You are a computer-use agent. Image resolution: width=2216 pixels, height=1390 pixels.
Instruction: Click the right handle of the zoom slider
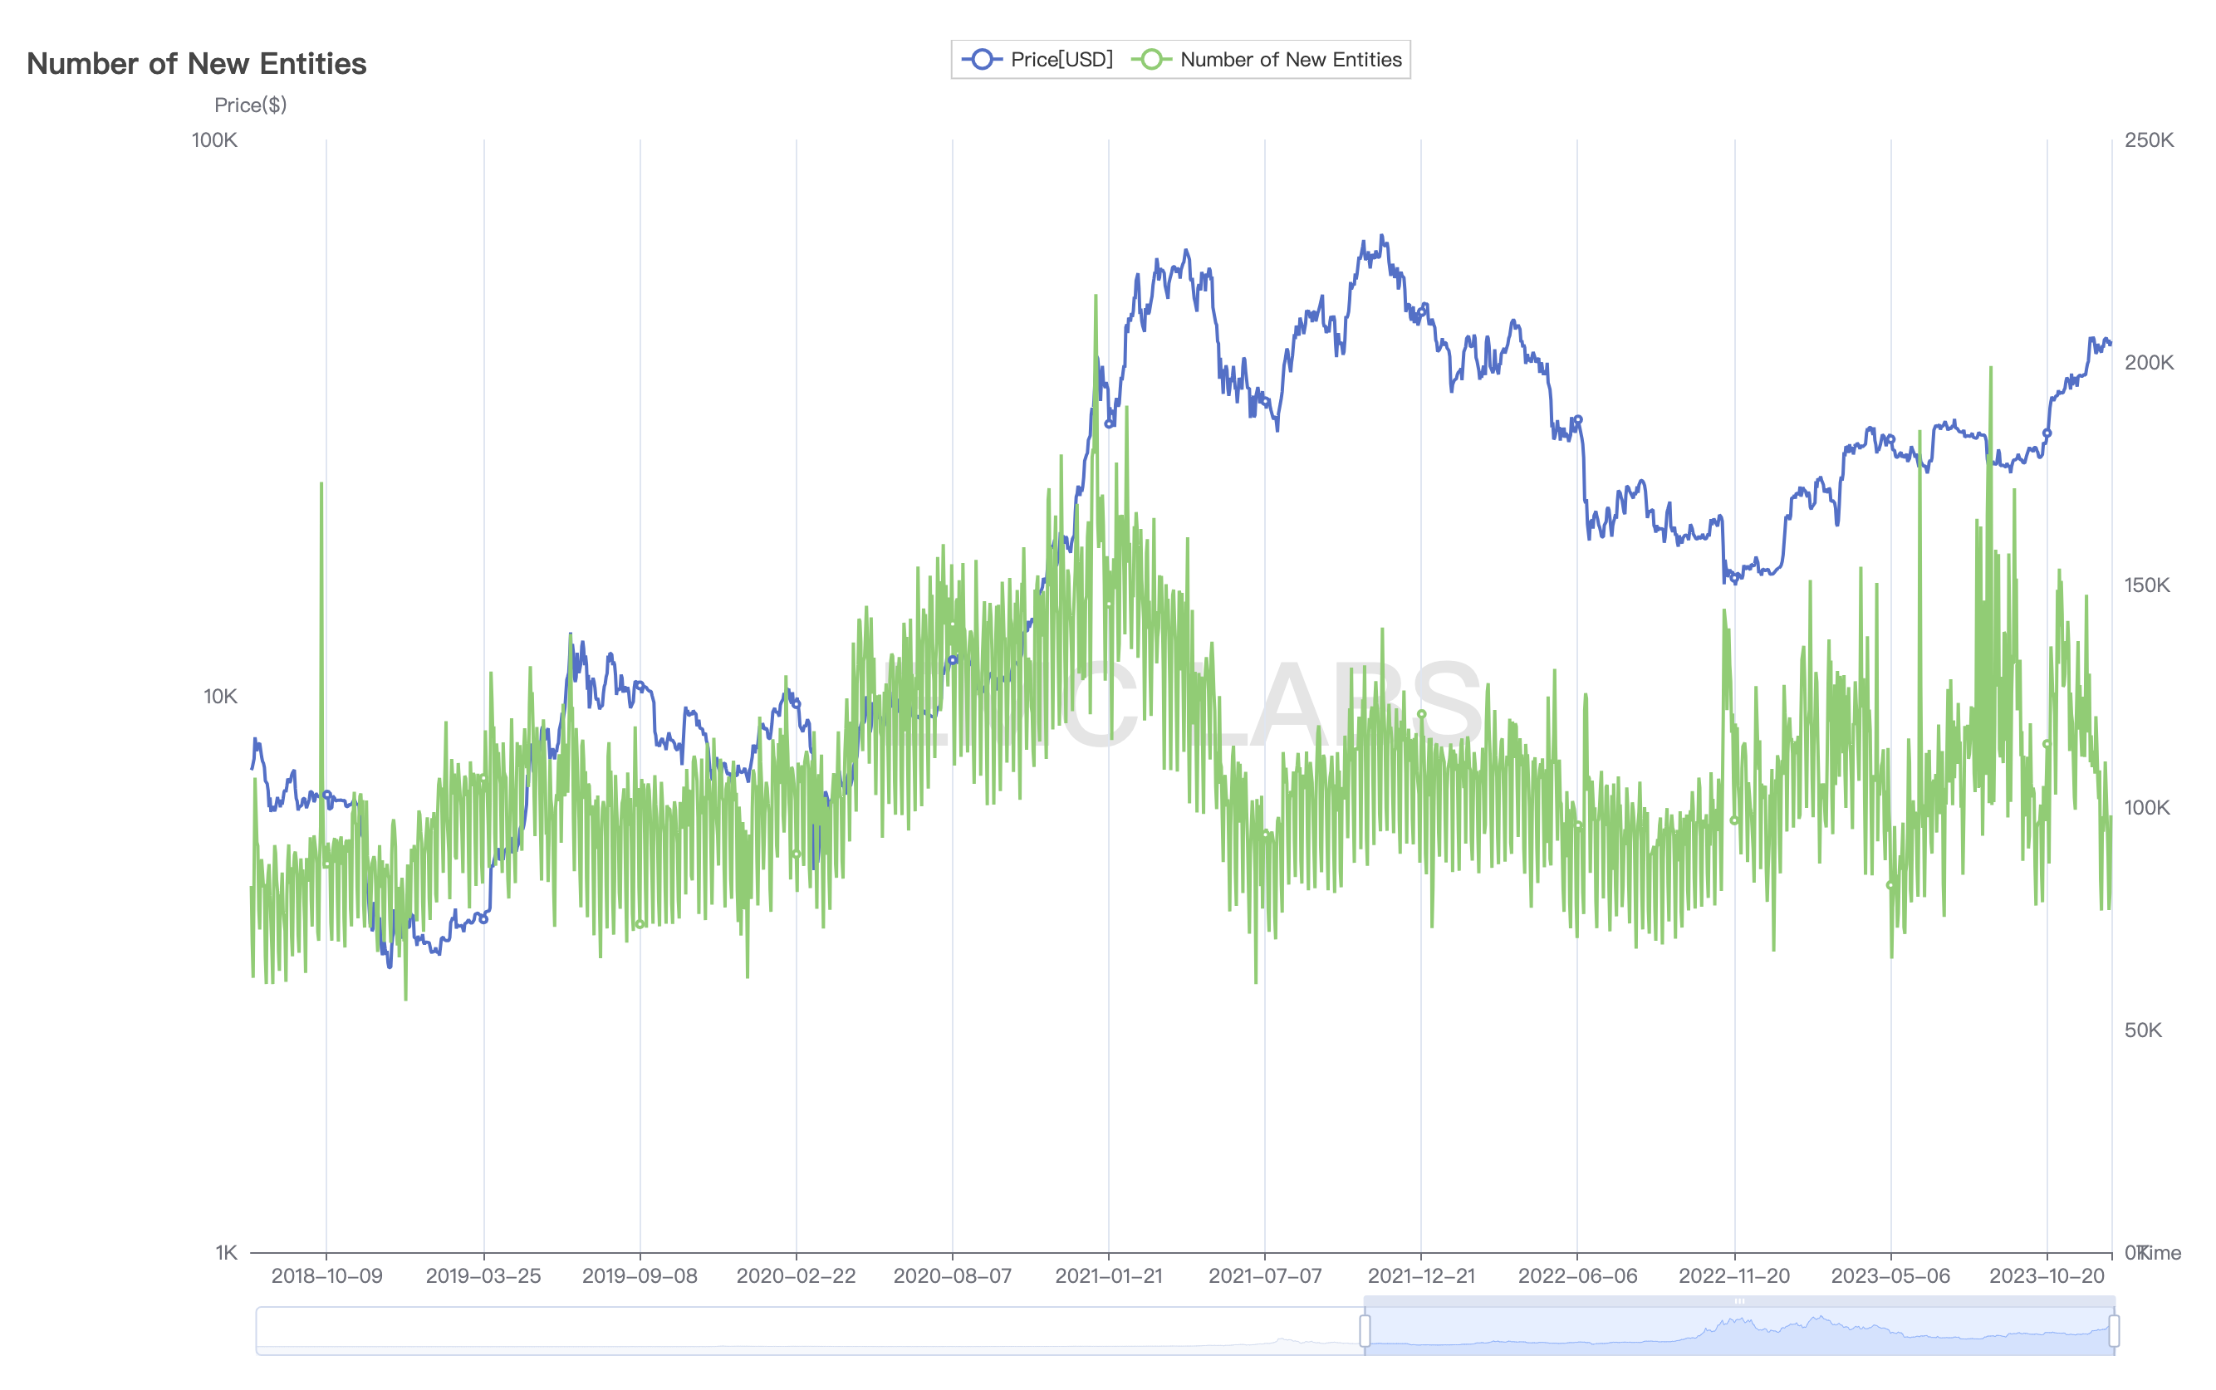tap(2114, 1330)
